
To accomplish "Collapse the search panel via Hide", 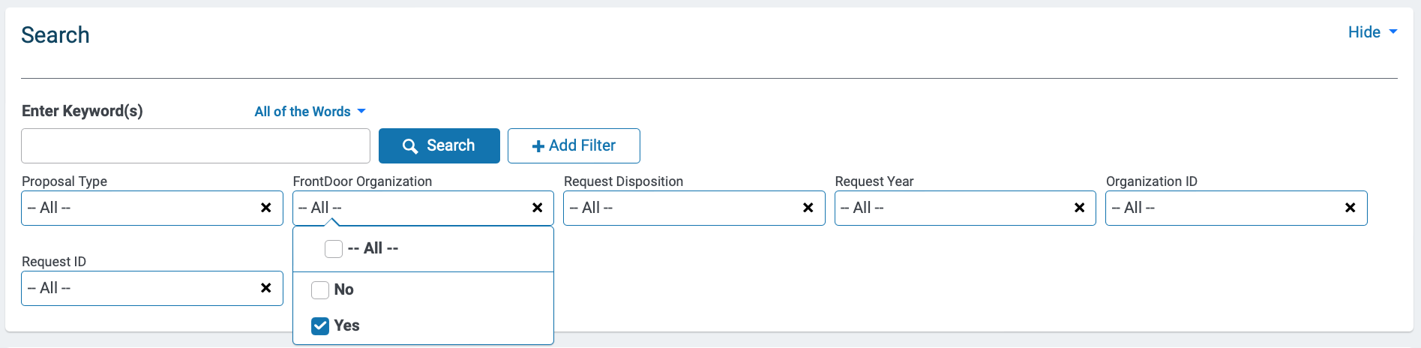I will pyautogui.click(x=1372, y=32).
